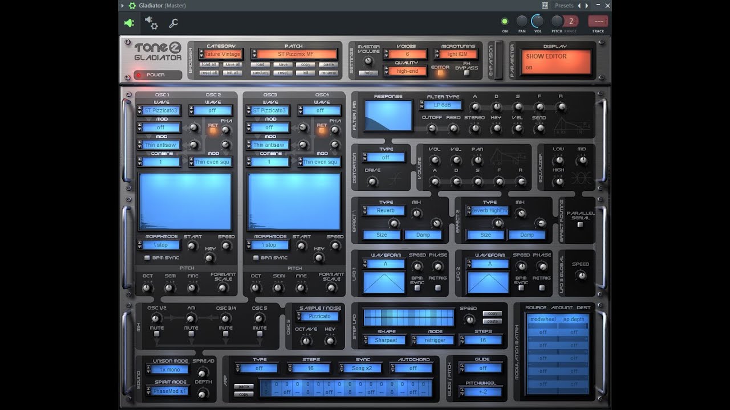Toggle the RET LED in OSC 1/2
This screenshot has width=730, height=410.
213,130
